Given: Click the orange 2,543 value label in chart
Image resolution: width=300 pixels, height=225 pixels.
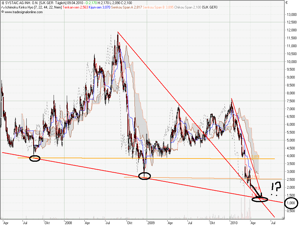Looking at the screenshot, I should [x=255, y=177].
